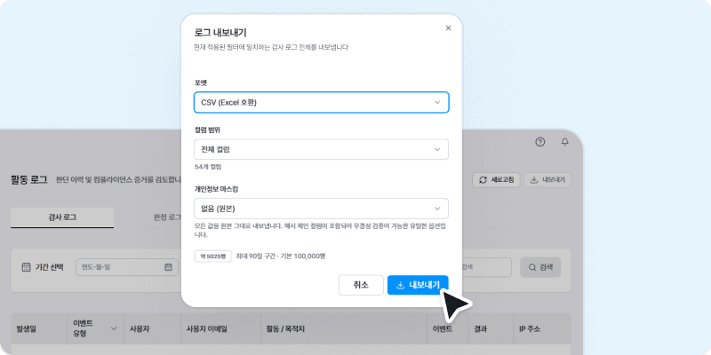The width and height of the screenshot is (711, 355).
Task: Open the 포맷 CSV (Excel 호환) dropdown
Action: pyautogui.click(x=321, y=102)
